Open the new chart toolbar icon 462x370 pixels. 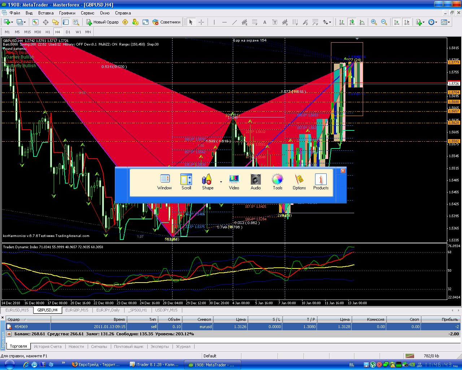[6, 22]
